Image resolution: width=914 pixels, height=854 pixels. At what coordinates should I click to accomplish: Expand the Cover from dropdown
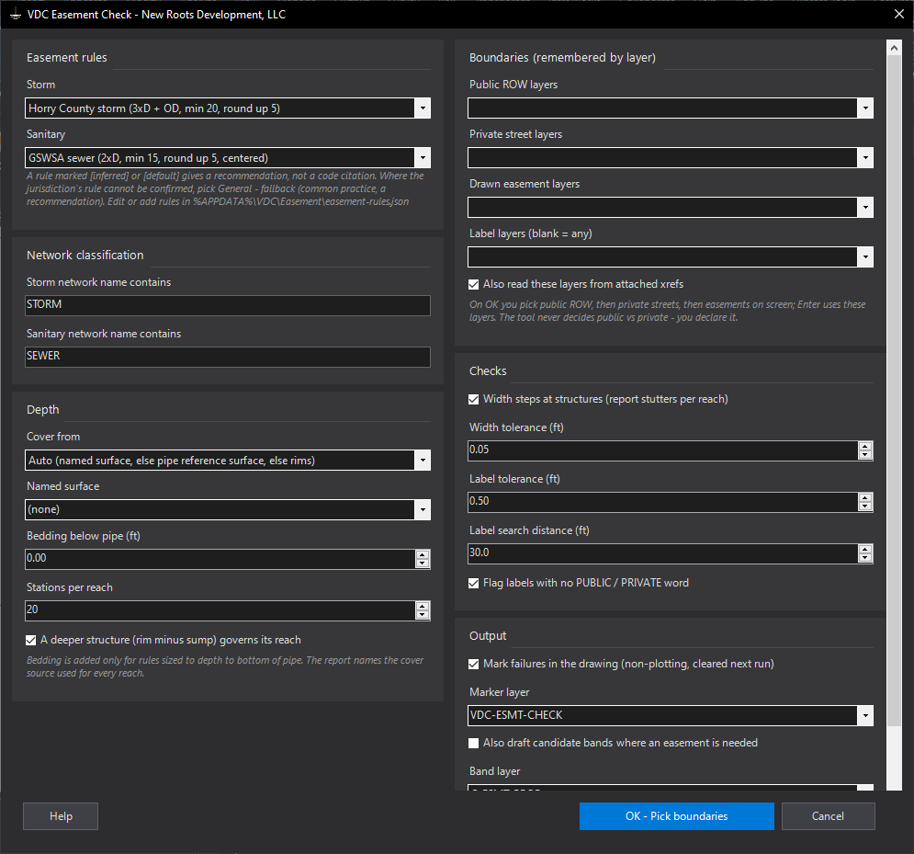(x=423, y=461)
